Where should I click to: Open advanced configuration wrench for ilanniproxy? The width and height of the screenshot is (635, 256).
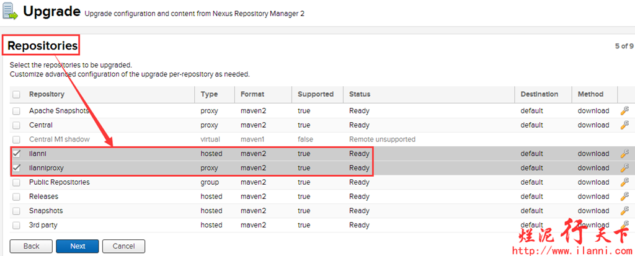tap(624, 168)
